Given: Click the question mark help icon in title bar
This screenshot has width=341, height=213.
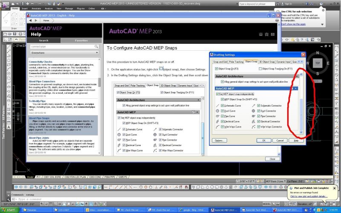Looking at the screenshot, I should [x=321, y=4].
